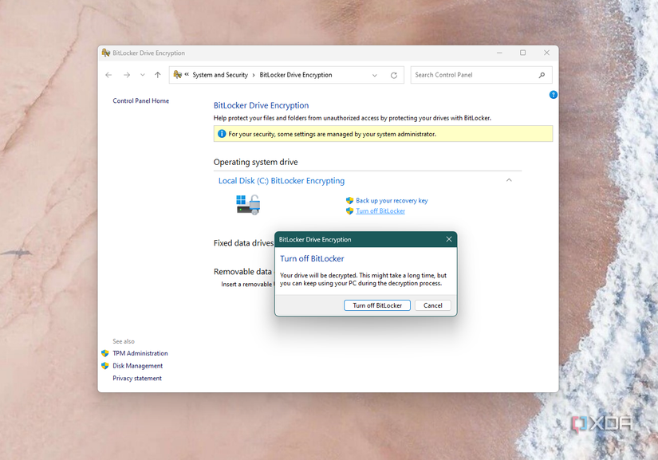The image size is (658, 460).
Task: Refresh the Control Panel page
Action: click(394, 76)
